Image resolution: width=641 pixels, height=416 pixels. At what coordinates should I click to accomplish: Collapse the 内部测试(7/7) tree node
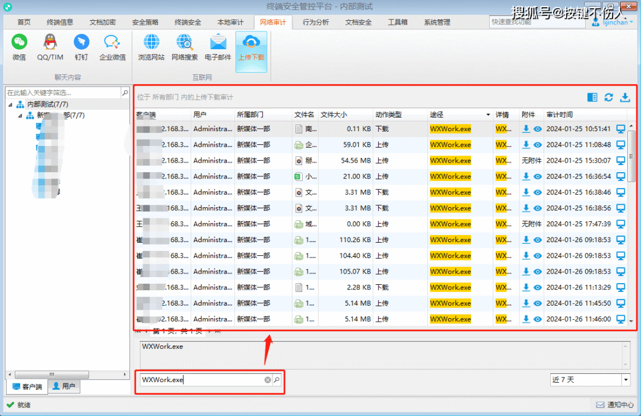coord(10,104)
